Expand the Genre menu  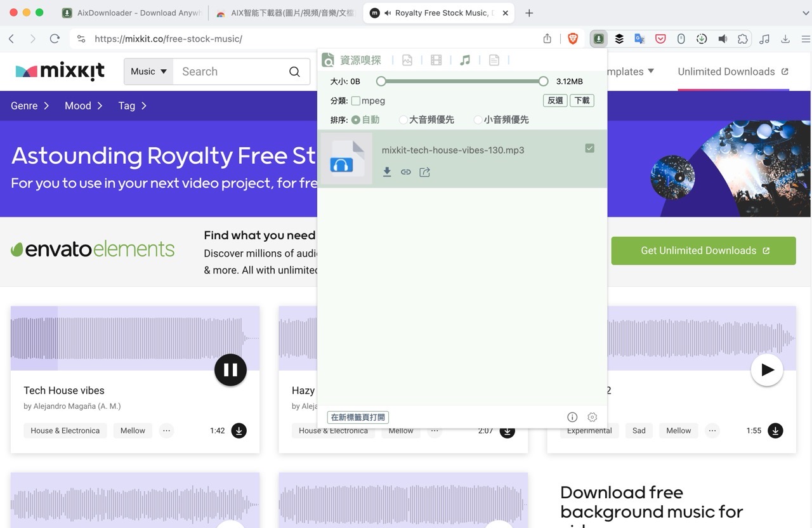coord(30,106)
